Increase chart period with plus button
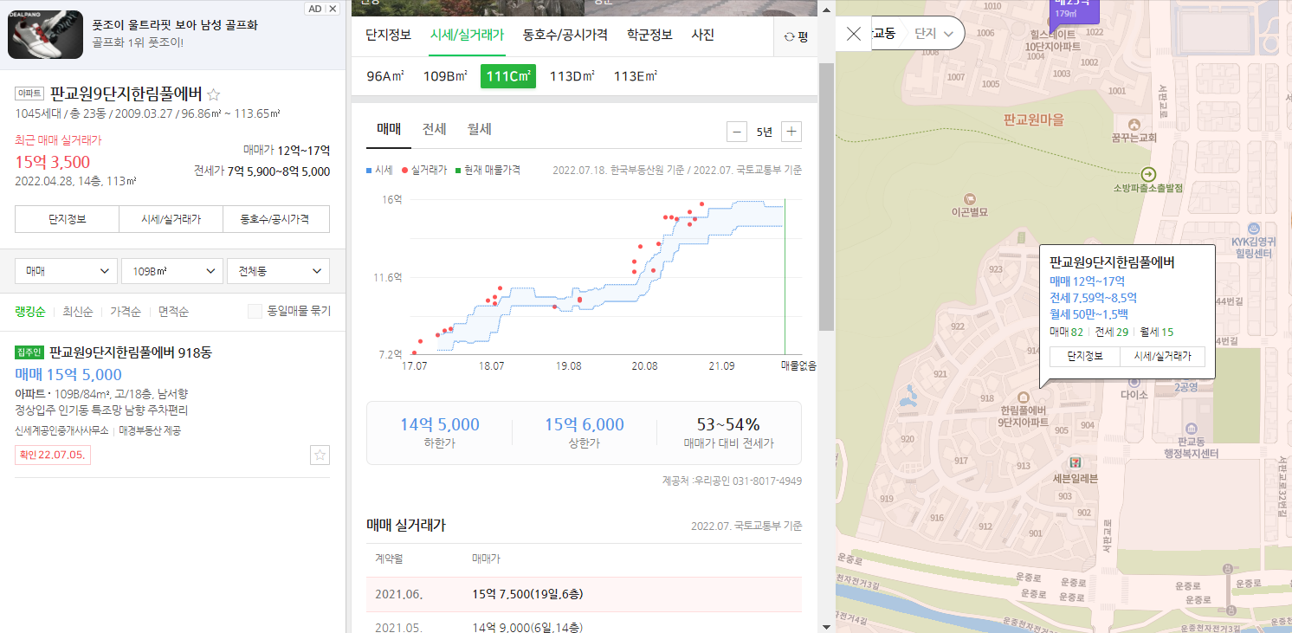 (x=791, y=132)
